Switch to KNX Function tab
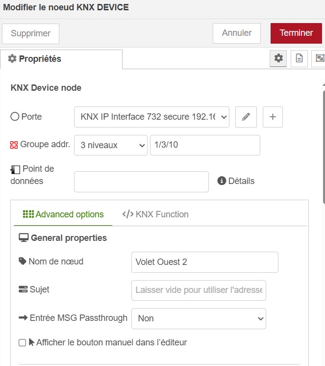Image resolution: width=325 pixels, height=366 pixels. point(155,214)
